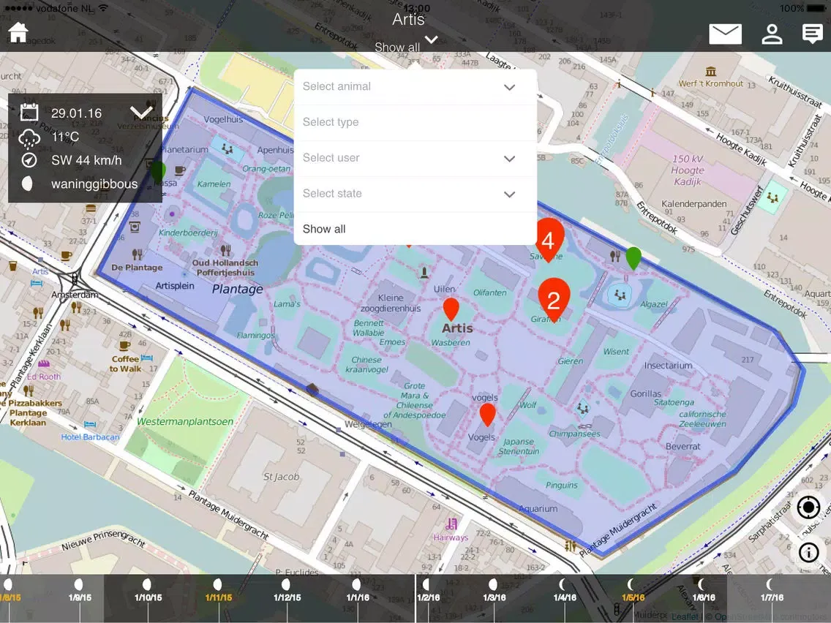Tap the date 29.01.16

pyautogui.click(x=76, y=113)
